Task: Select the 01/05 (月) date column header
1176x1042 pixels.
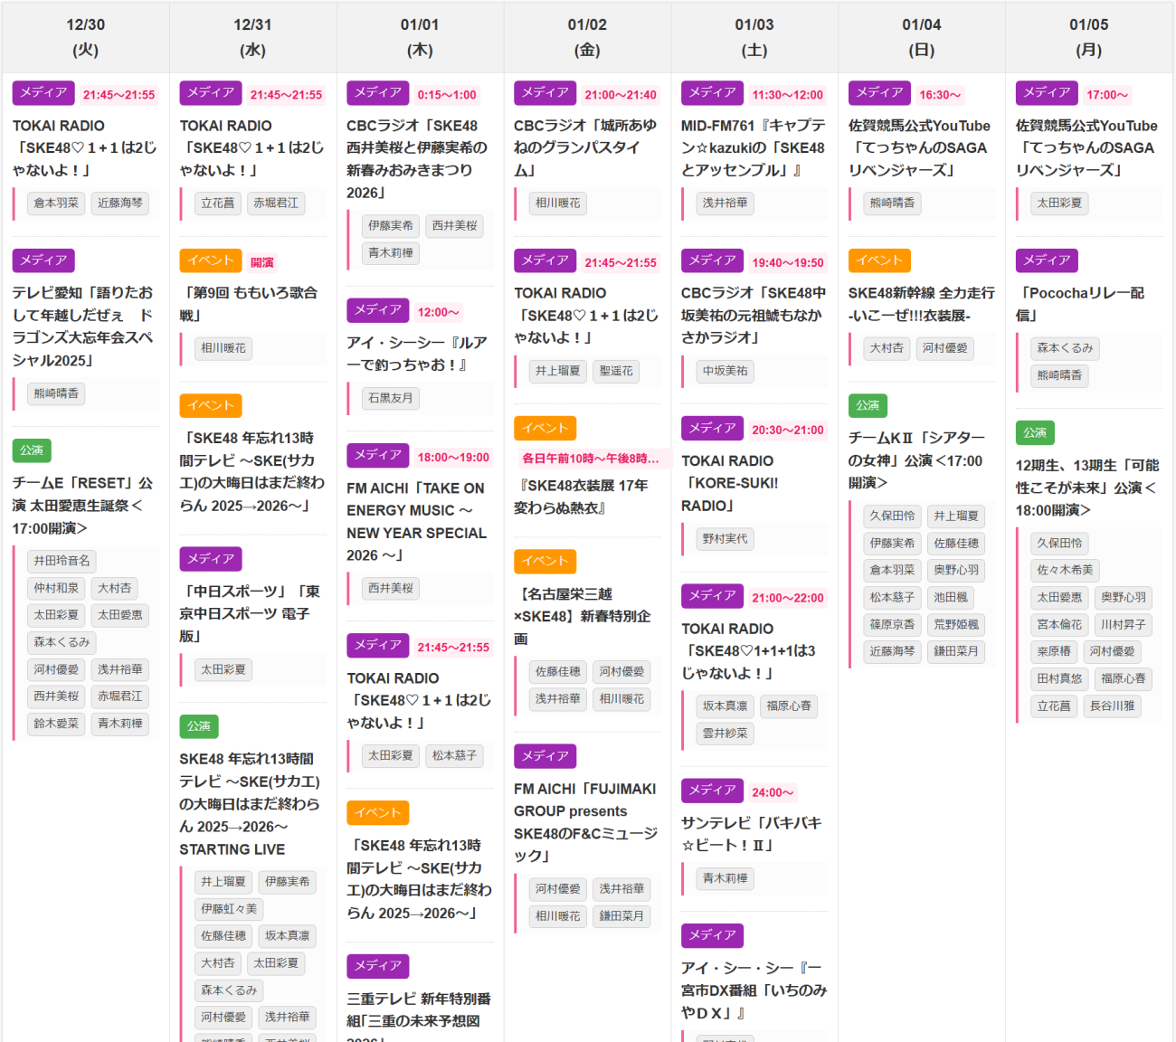Action: (1088, 37)
